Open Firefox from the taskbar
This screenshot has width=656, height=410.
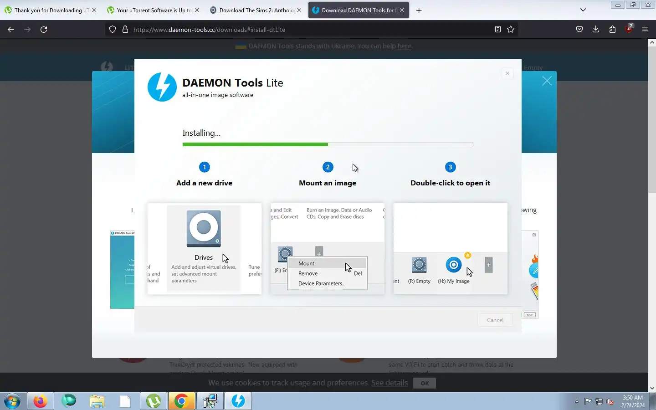tap(40, 401)
